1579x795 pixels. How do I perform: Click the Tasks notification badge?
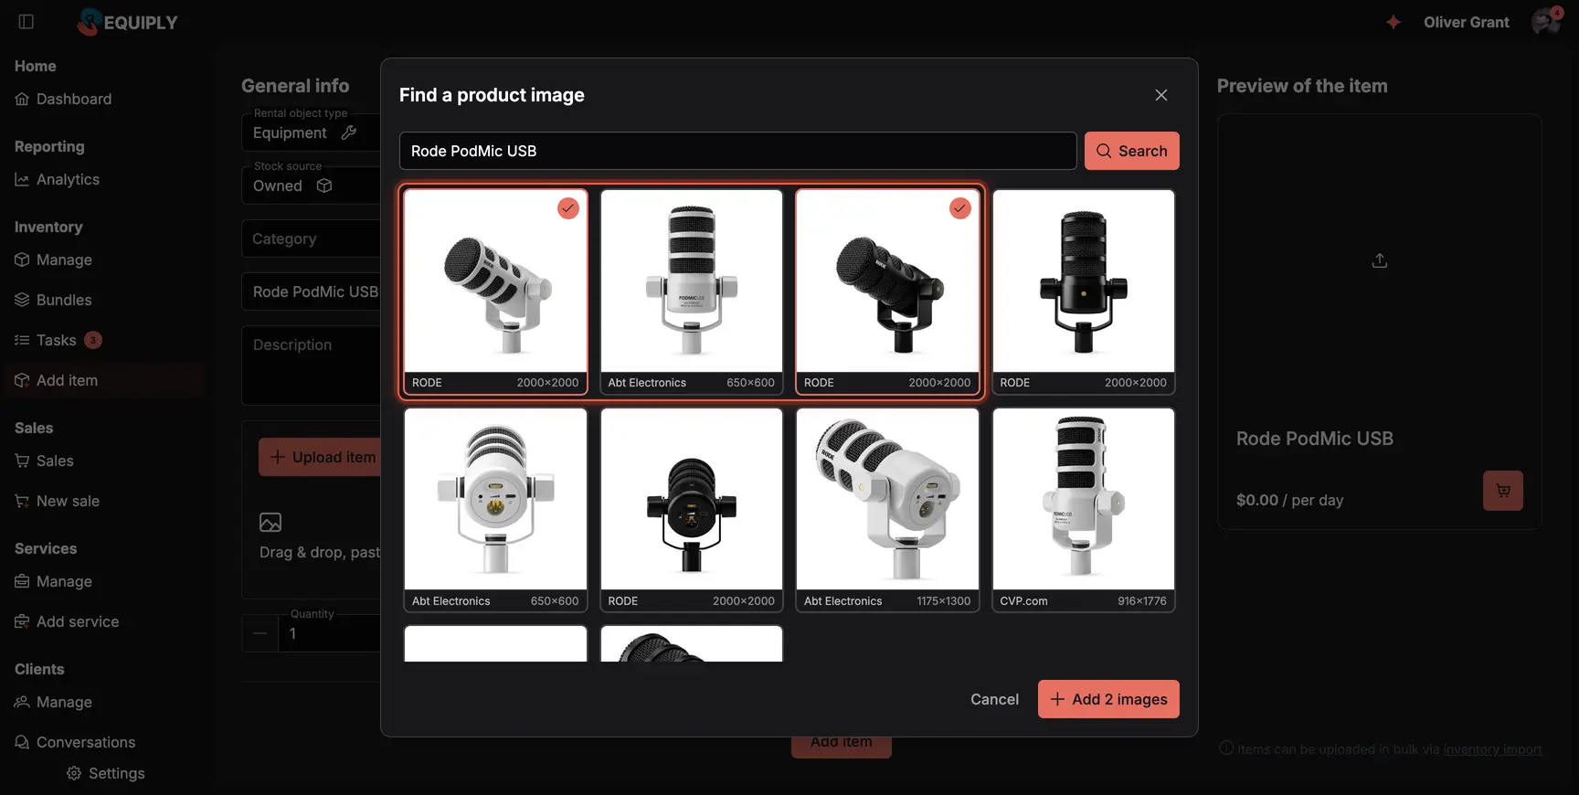[x=93, y=340]
